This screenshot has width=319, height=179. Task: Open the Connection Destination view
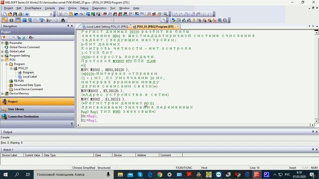coord(37,117)
